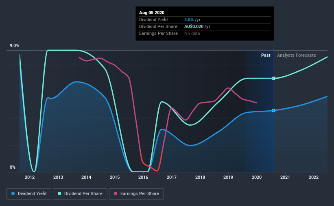Click the Past label on the chart
The image size is (334, 206).
pos(266,55)
